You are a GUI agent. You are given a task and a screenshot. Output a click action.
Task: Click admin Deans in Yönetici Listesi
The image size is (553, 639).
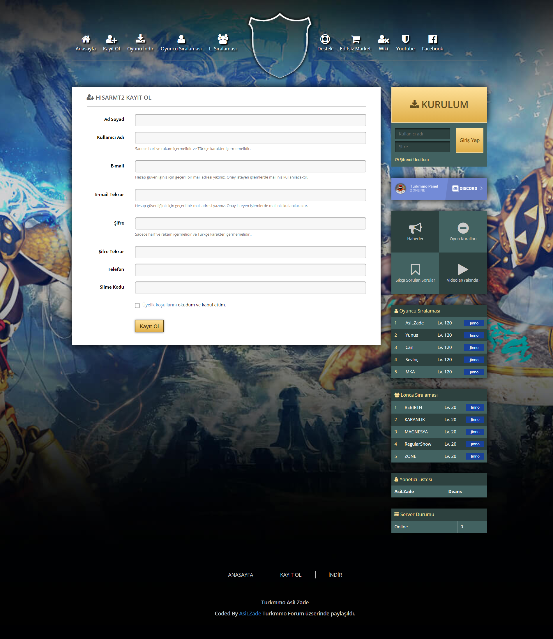click(455, 491)
